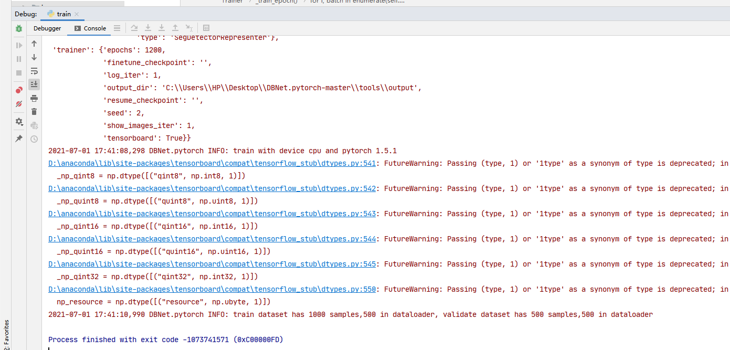
Task: Click the 'train with device cpu' log line
Action: [x=223, y=151]
